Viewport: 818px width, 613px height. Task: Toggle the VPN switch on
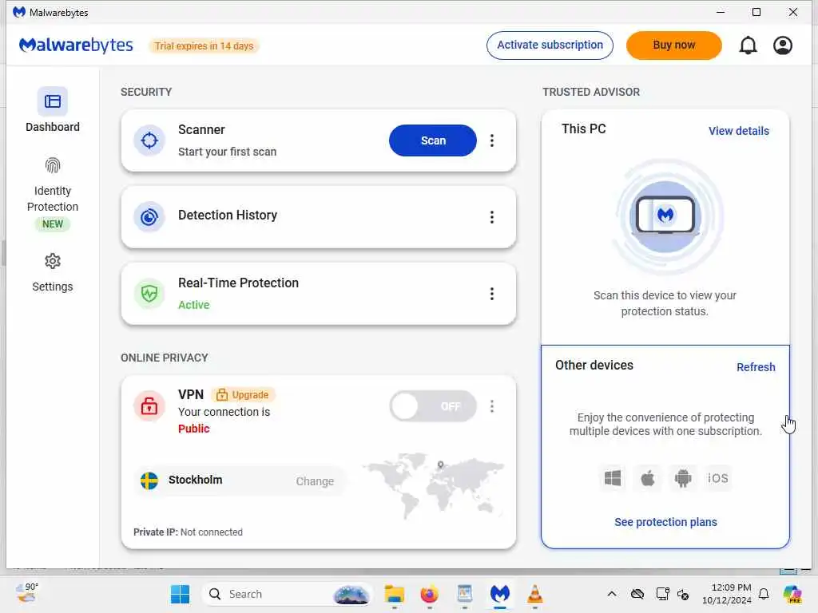tap(432, 406)
